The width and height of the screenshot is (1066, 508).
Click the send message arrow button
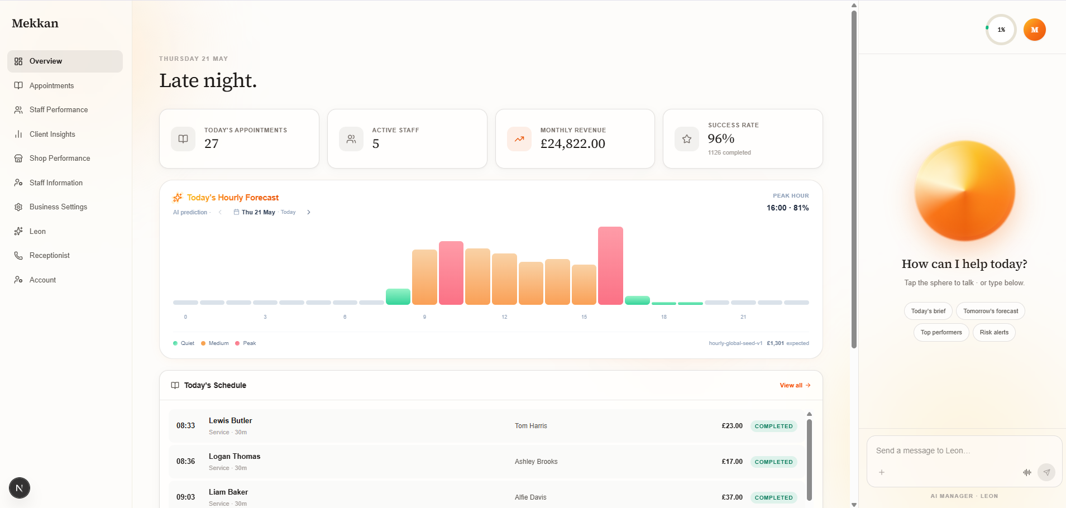(x=1046, y=472)
